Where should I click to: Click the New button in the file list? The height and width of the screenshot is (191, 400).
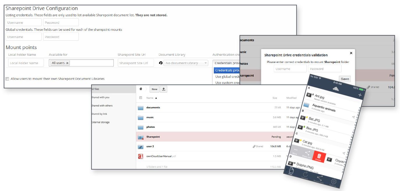(154, 89)
